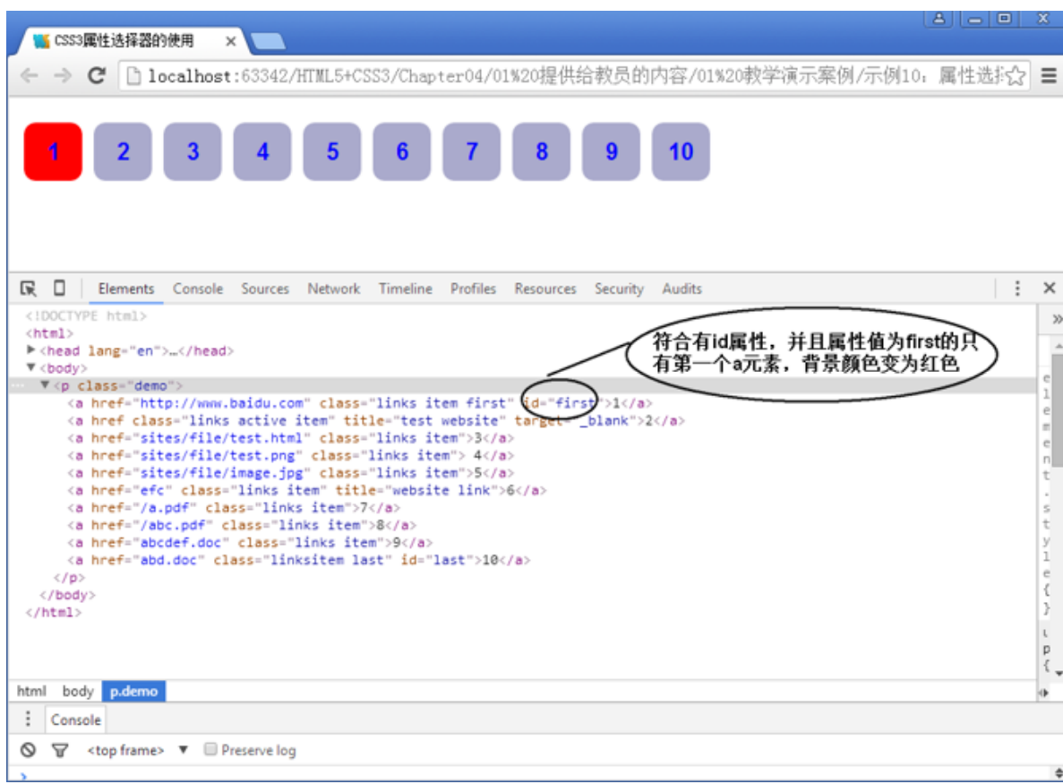Click the browser forward arrow

click(x=63, y=75)
